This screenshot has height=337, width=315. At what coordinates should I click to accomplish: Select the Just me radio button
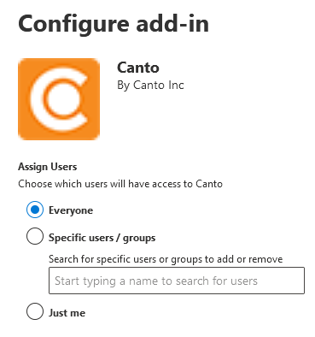click(35, 311)
